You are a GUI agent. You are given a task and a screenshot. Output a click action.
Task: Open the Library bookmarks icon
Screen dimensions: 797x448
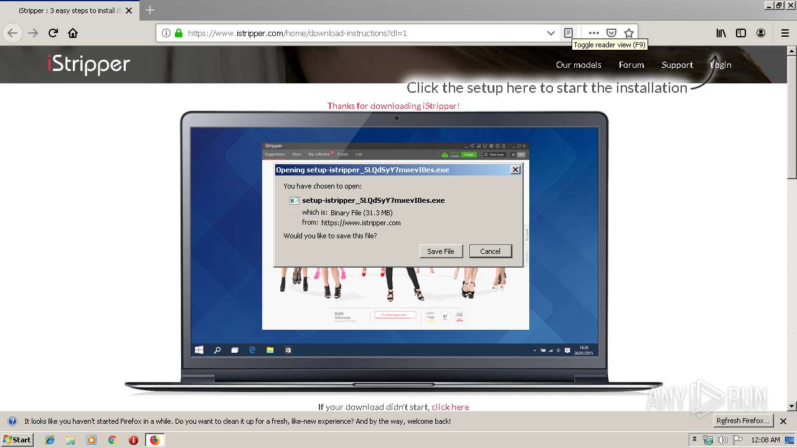721,33
